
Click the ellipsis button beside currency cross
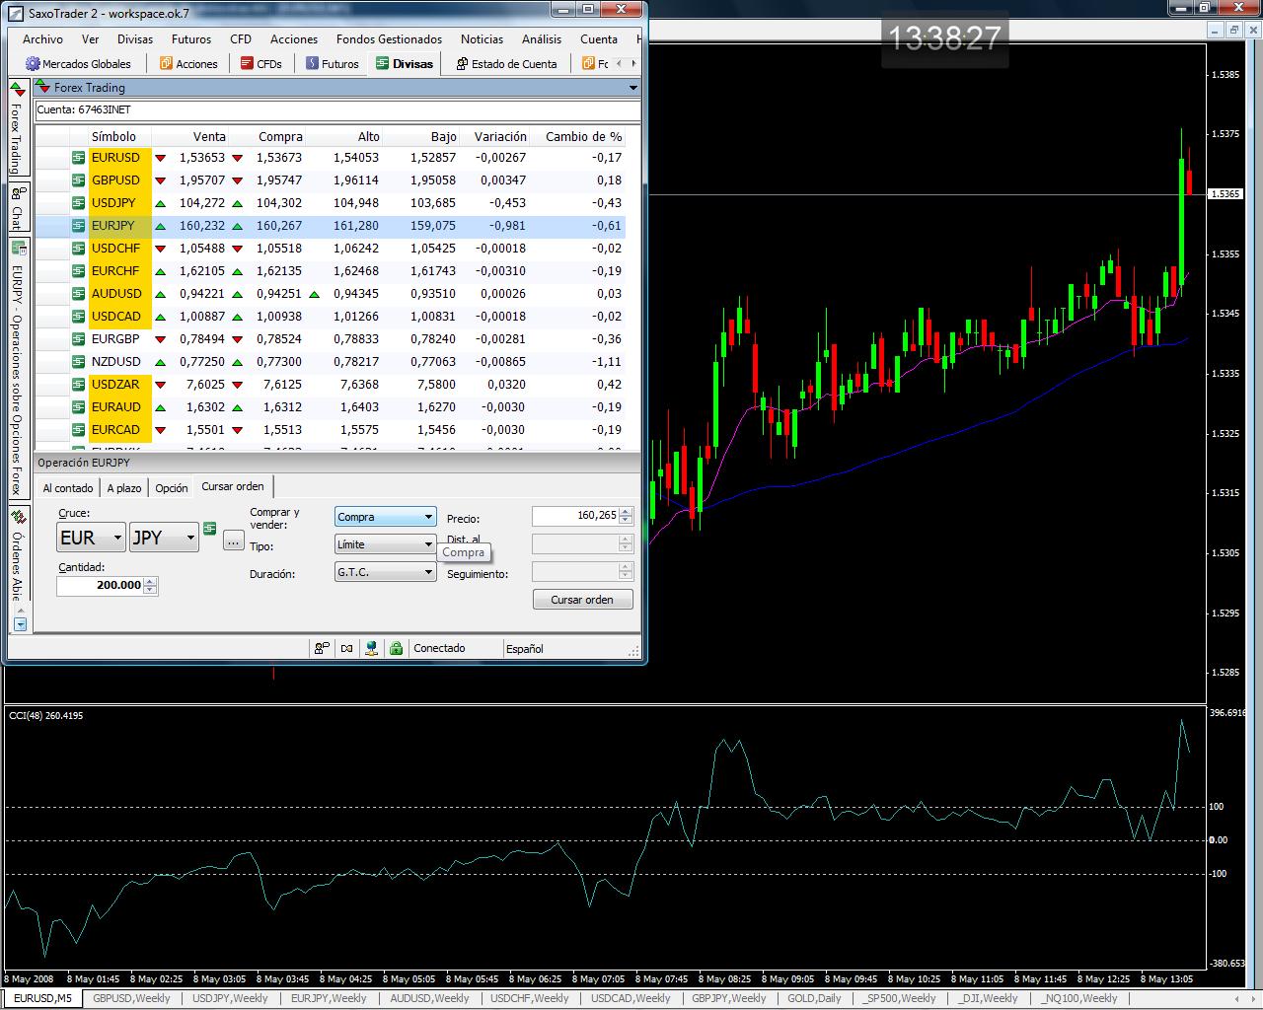tap(233, 541)
